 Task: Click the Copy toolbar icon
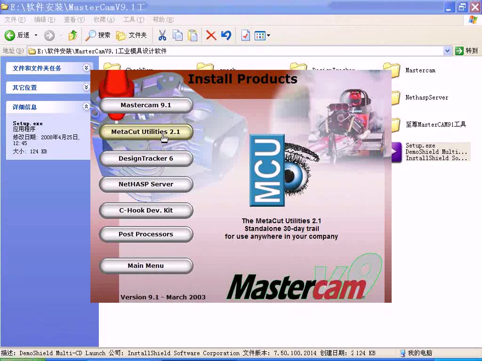(177, 35)
